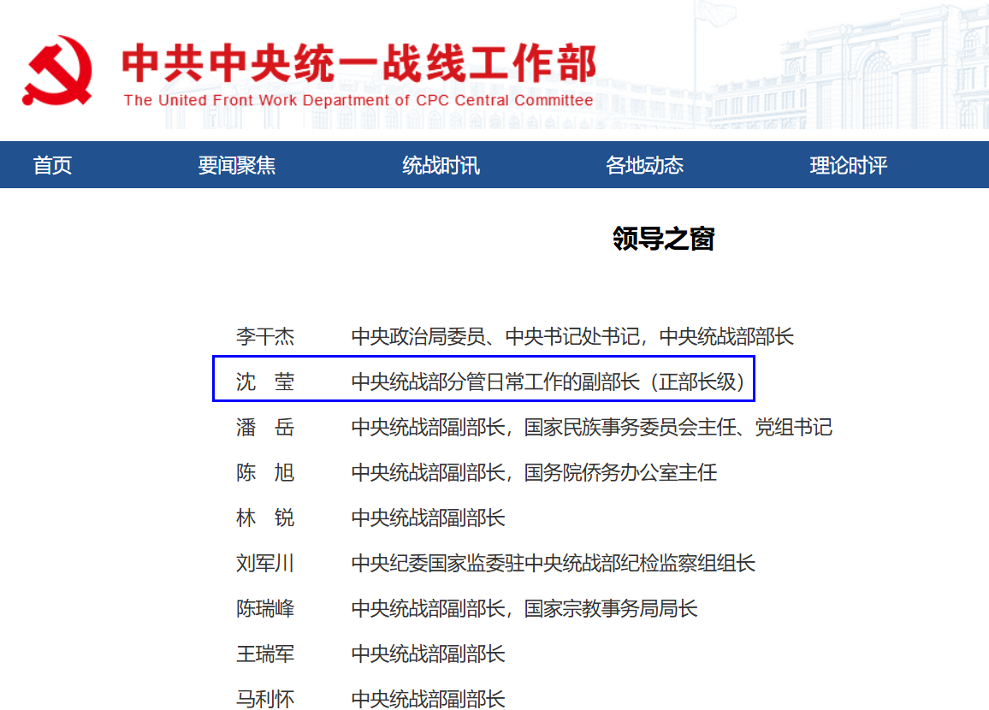Click the name 马利怀
Image resolution: width=989 pixels, height=710 pixels.
pyautogui.click(x=265, y=699)
